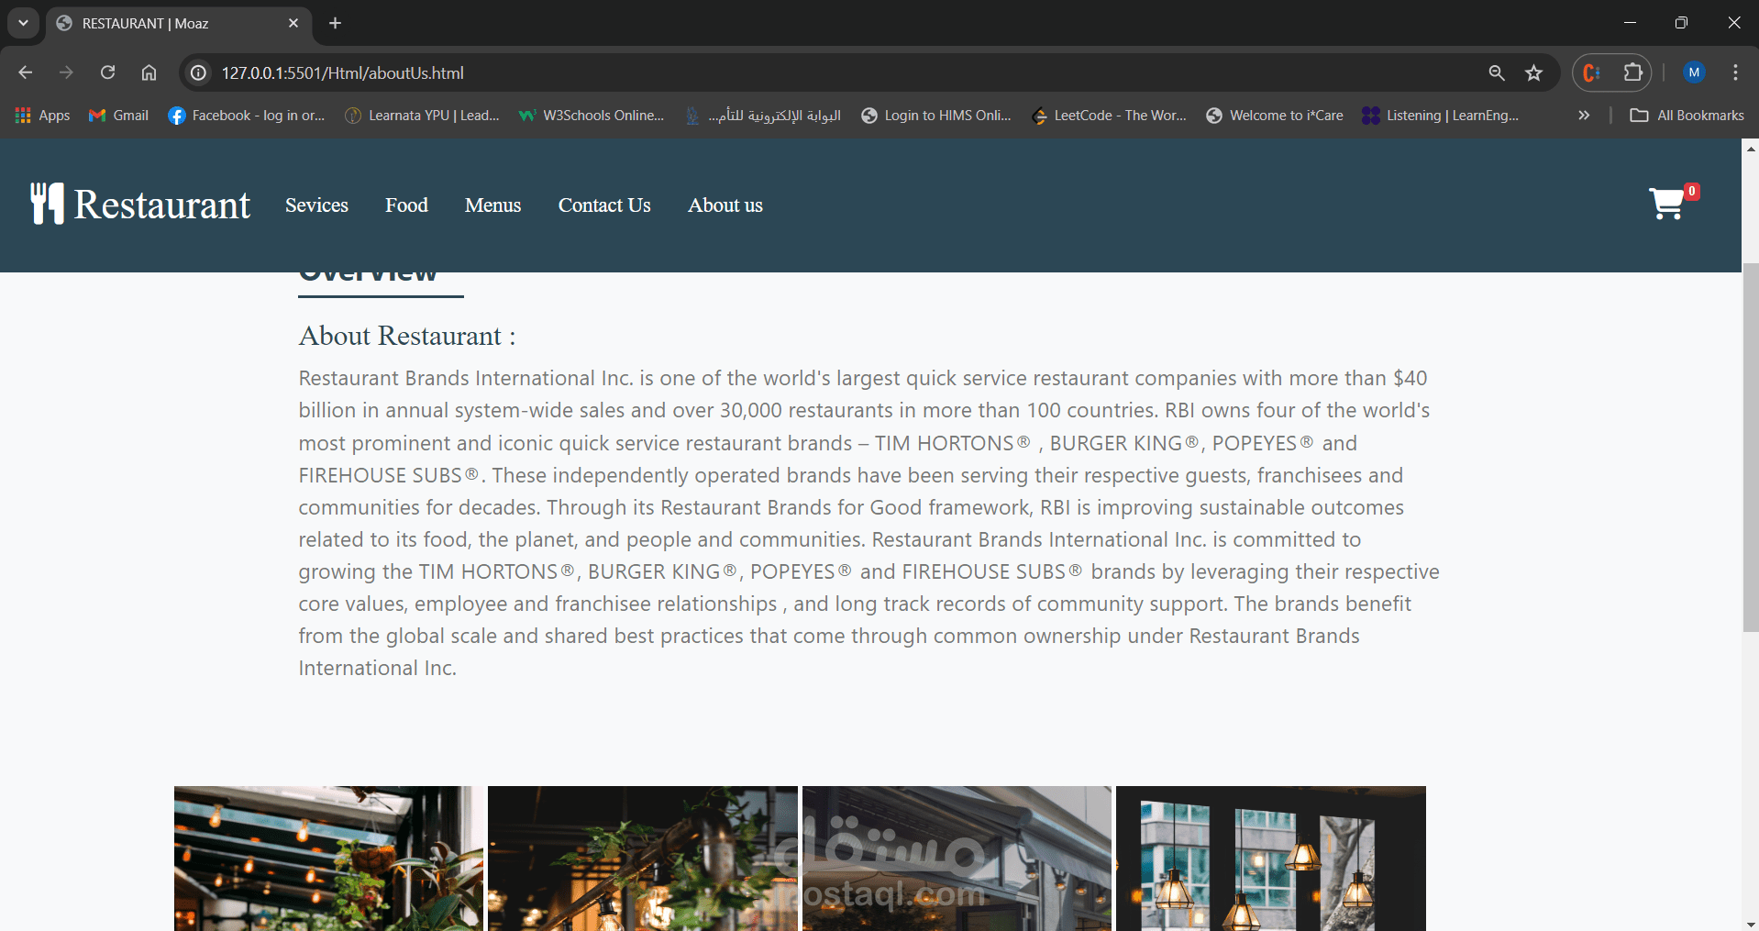Open the Sevices navigation menu item

(316, 205)
